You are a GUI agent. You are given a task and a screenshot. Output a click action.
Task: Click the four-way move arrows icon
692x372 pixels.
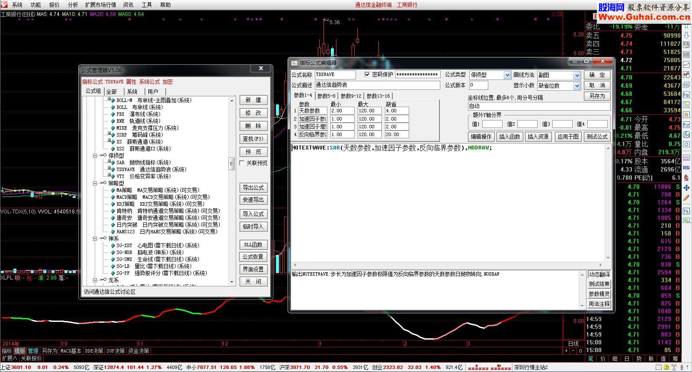686,188
